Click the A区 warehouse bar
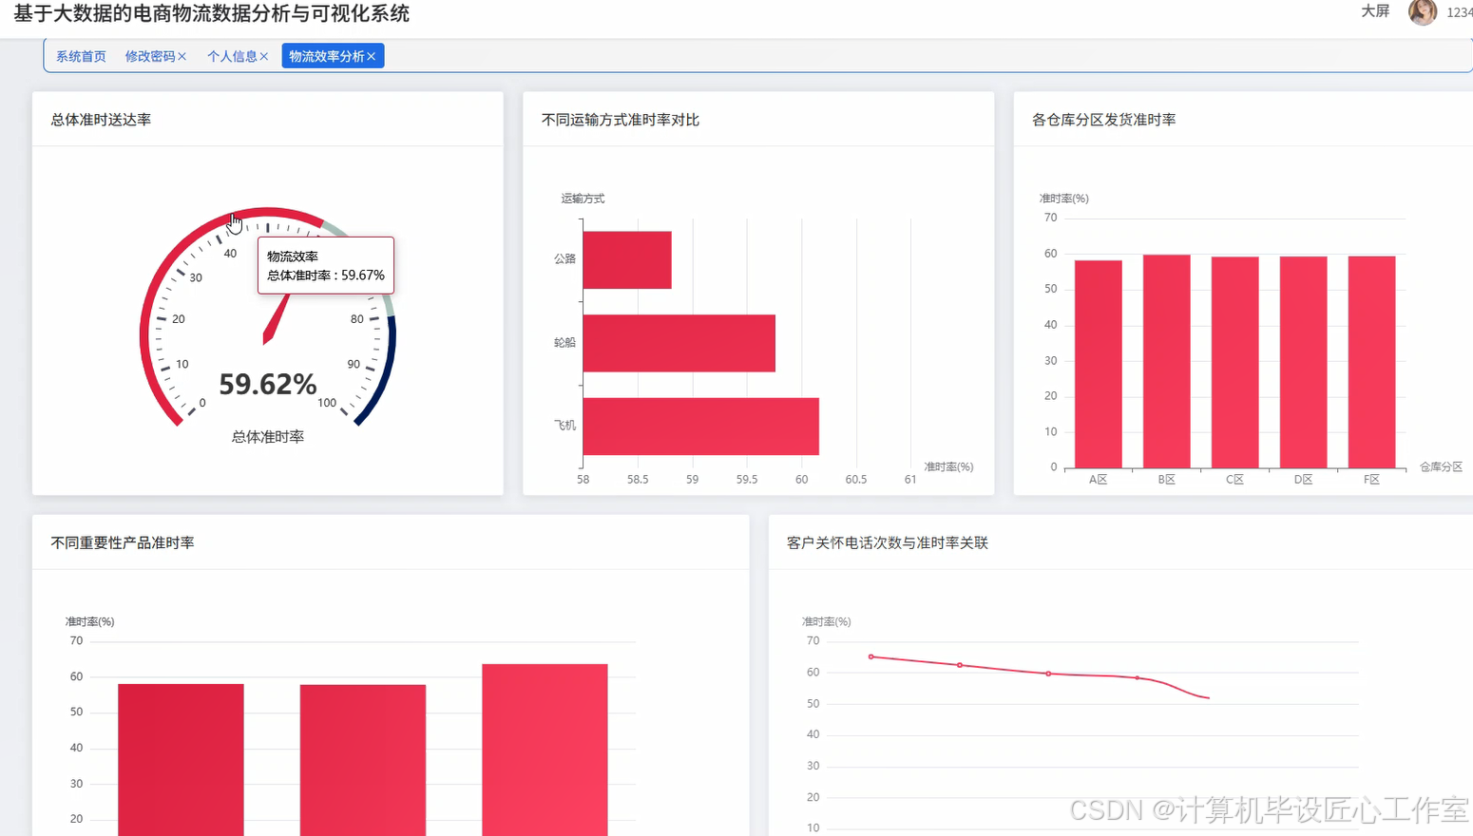Viewport: 1473px width, 836px height. pyautogui.click(x=1098, y=364)
